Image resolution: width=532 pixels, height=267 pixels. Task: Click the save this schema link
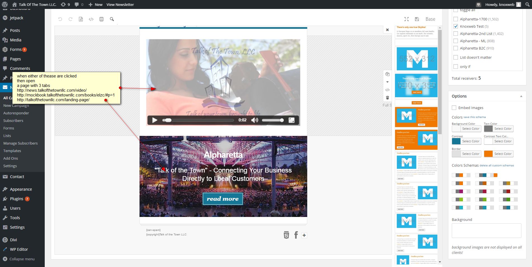[474, 117]
